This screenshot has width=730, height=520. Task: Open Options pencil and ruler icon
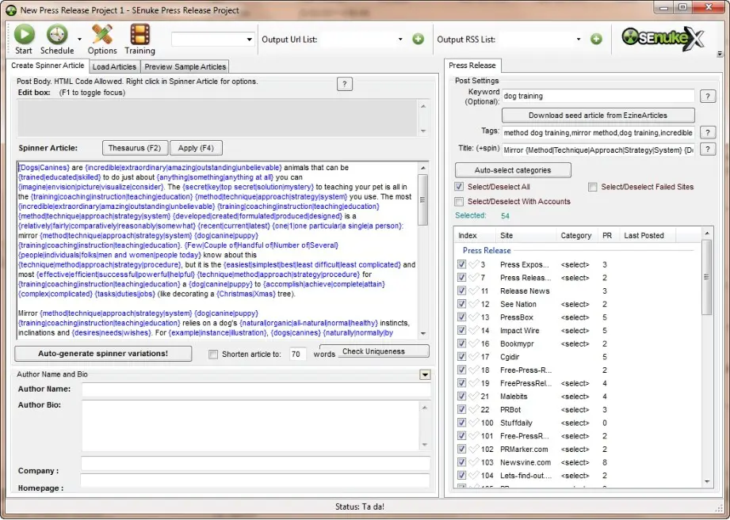click(102, 35)
